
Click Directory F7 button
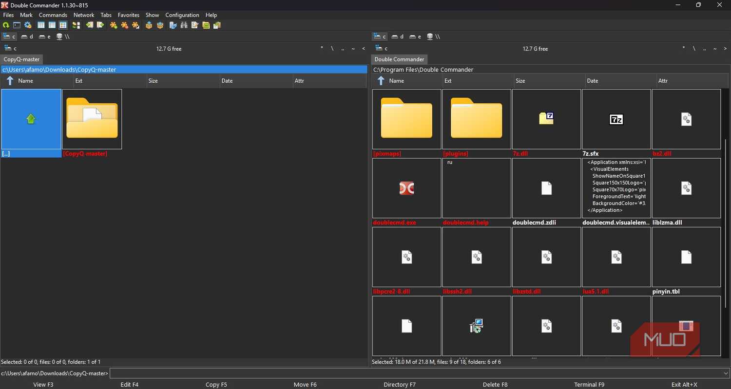coord(400,385)
